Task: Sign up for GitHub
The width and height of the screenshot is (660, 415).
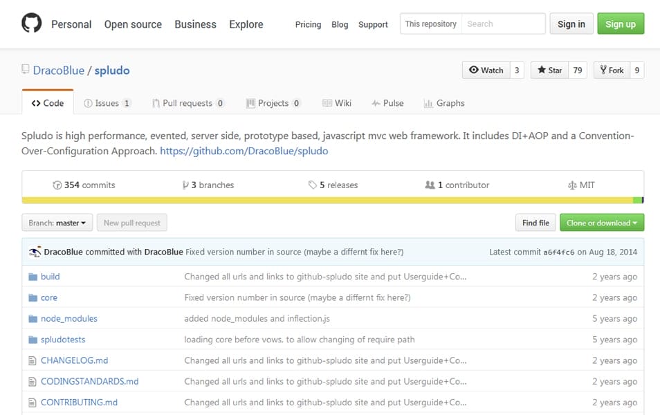Action: click(620, 23)
